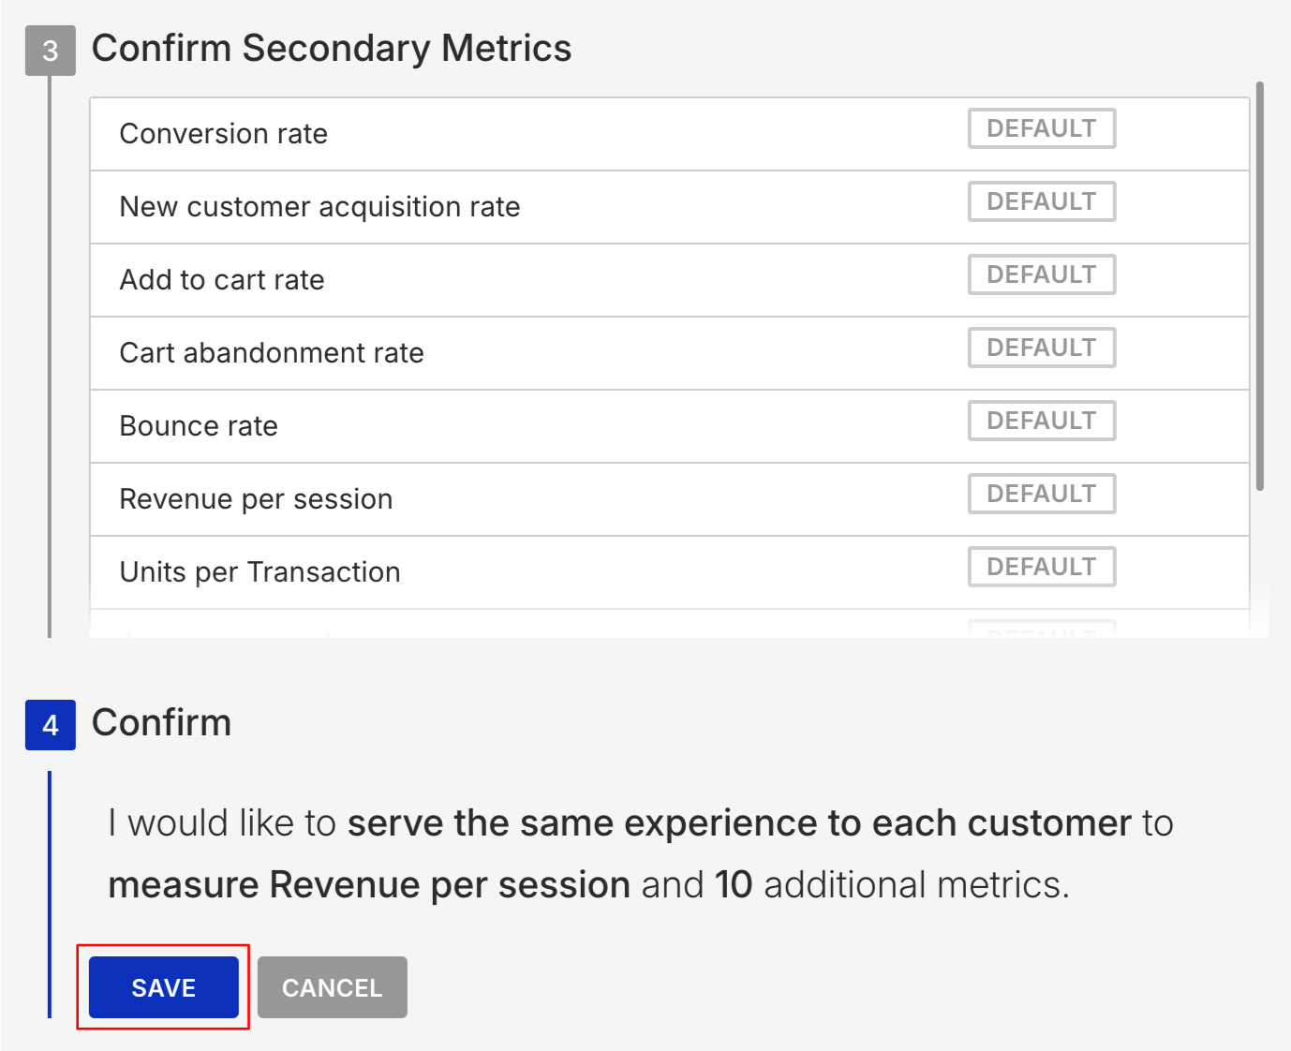Click DEFAULT next to Add to cart rate
Image resolution: width=1291 pixels, height=1051 pixels.
click(x=1041, y=274)
